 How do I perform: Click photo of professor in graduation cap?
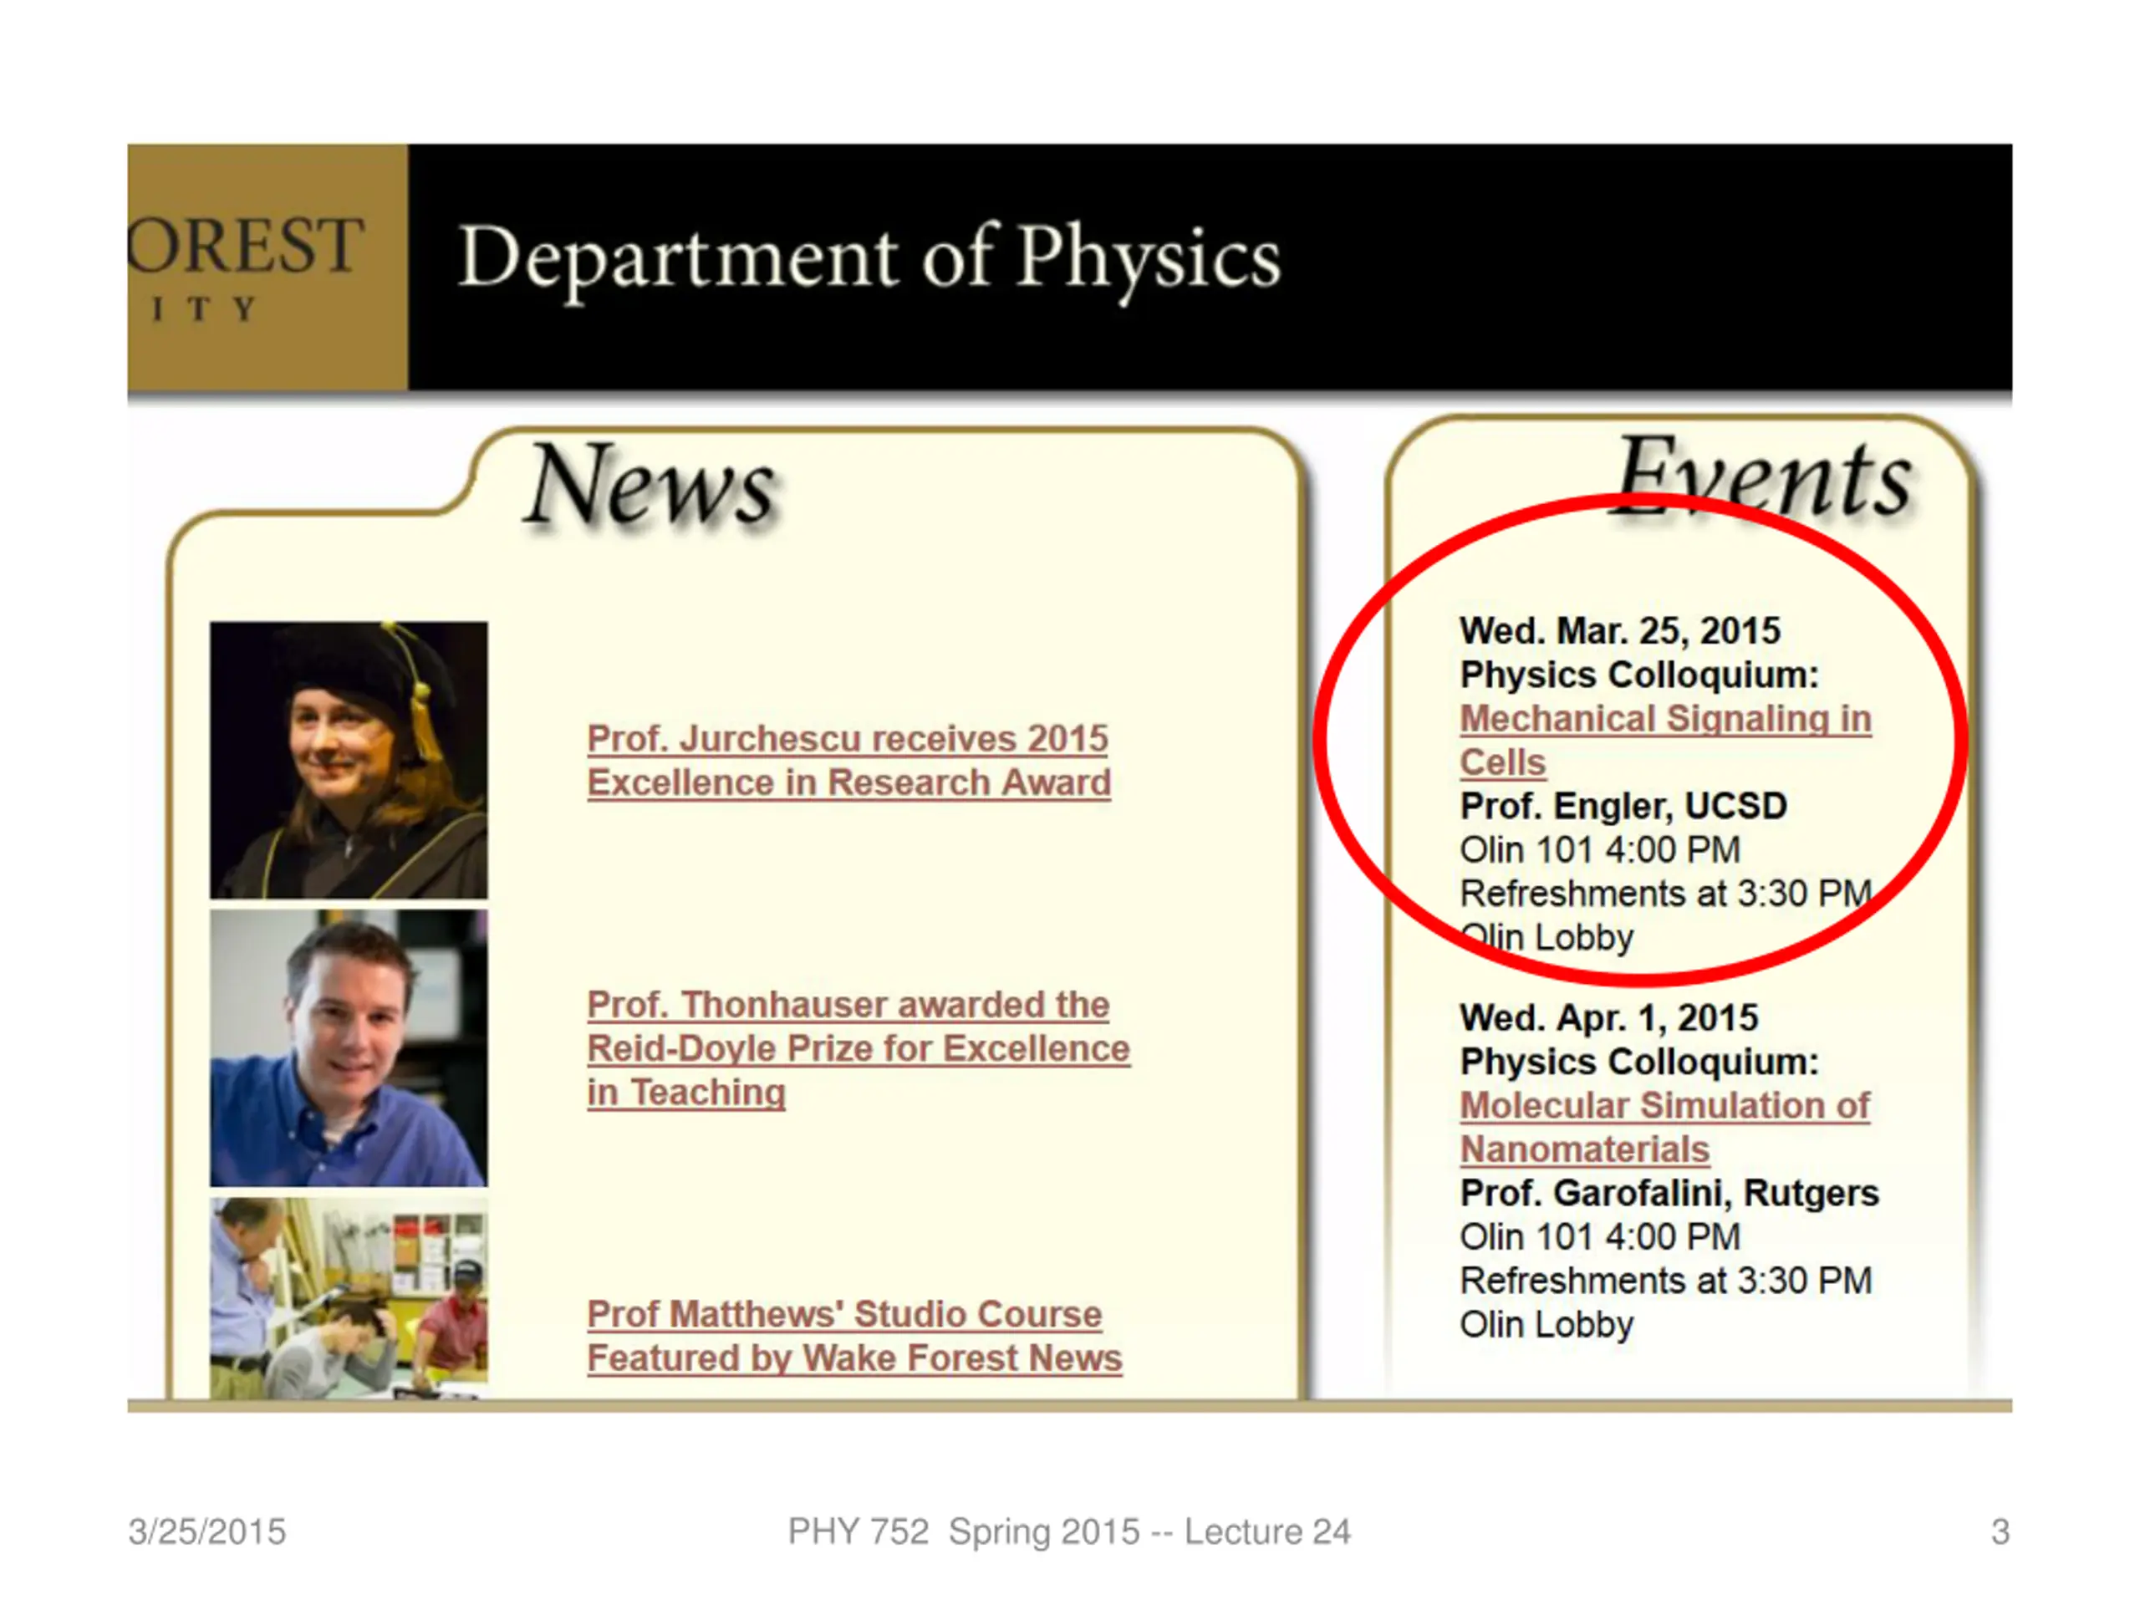coord(349,761)
